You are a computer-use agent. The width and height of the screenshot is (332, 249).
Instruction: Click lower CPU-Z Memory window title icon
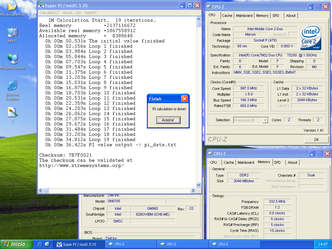click(x=210, y=154)
